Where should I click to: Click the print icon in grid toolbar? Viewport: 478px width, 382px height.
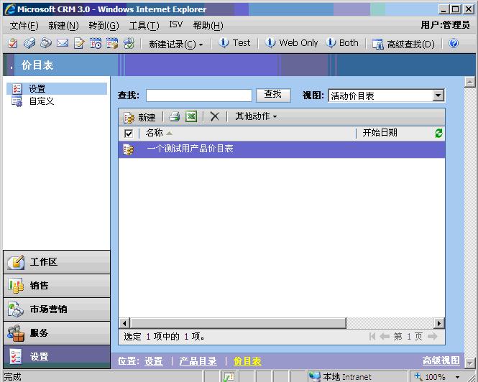click(175, 116)
